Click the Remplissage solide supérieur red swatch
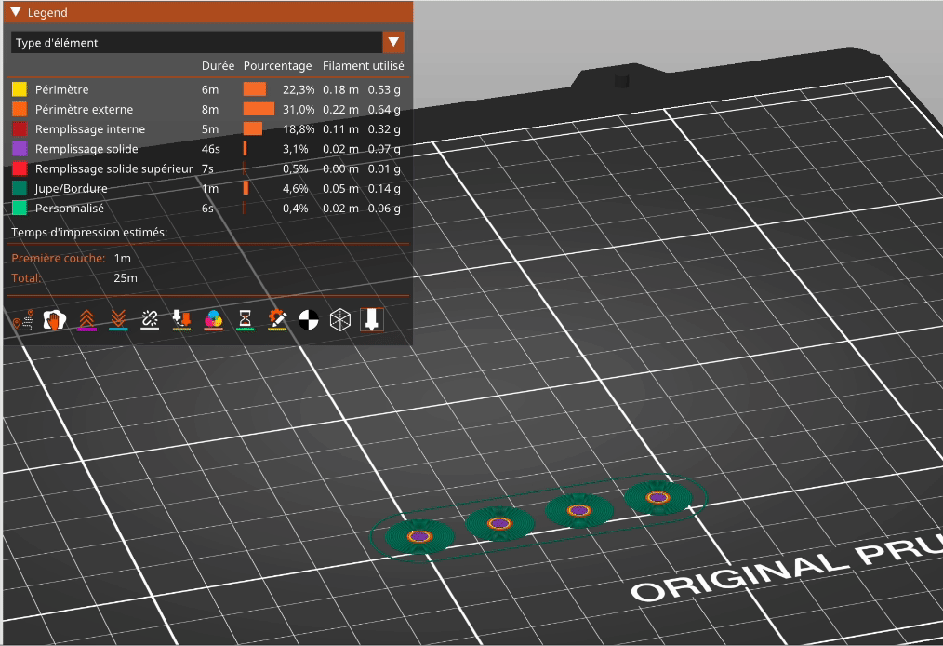 tap(20, 168)
